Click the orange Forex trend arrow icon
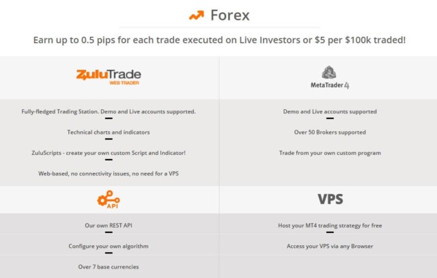This screenshot has height=278, width=437. [x=197, y=15]
